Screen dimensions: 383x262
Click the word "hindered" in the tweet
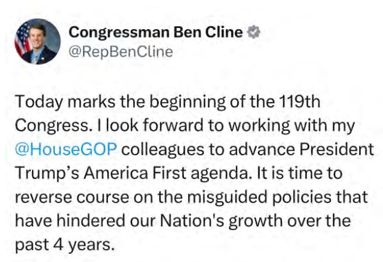pyautogui.click(x=91, y=221)
